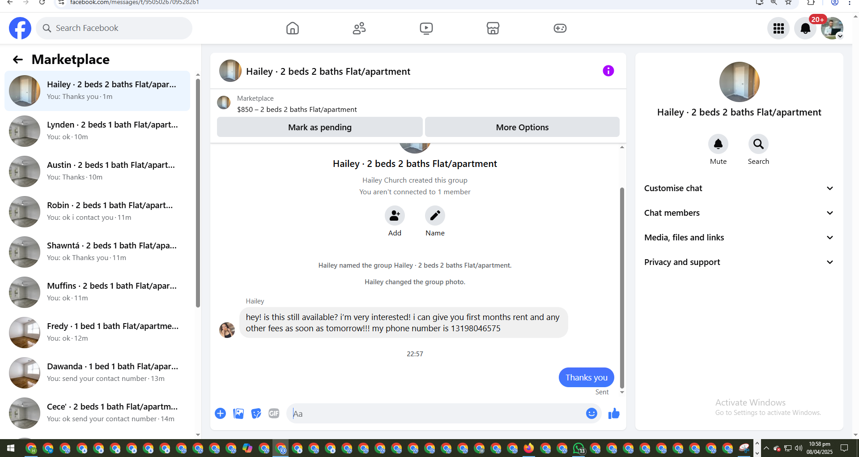Screen dimensions: 859x457
Task: Bookmark page with star icon
Action: click(788, 2)
